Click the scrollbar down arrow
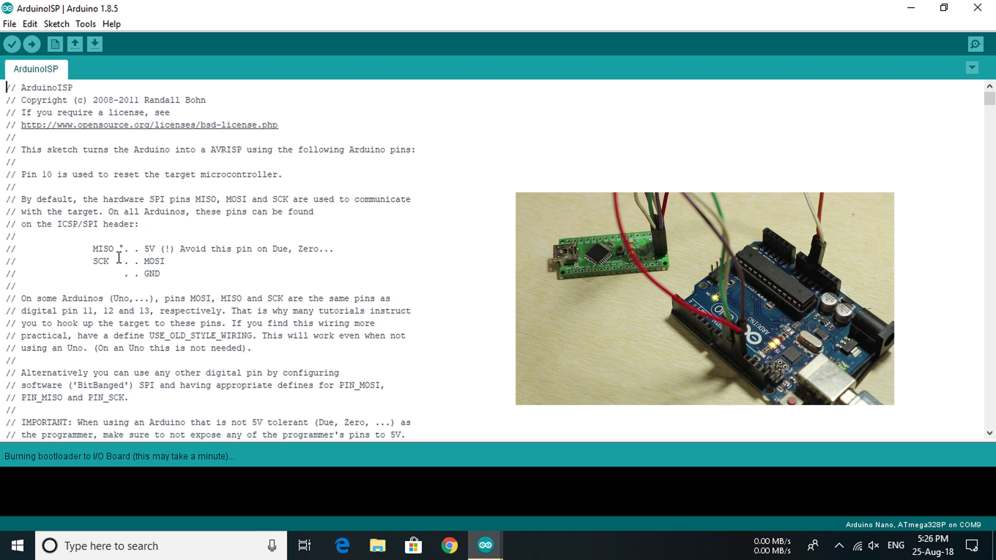Viewport: 996px width, 560px height. [989, 433]
